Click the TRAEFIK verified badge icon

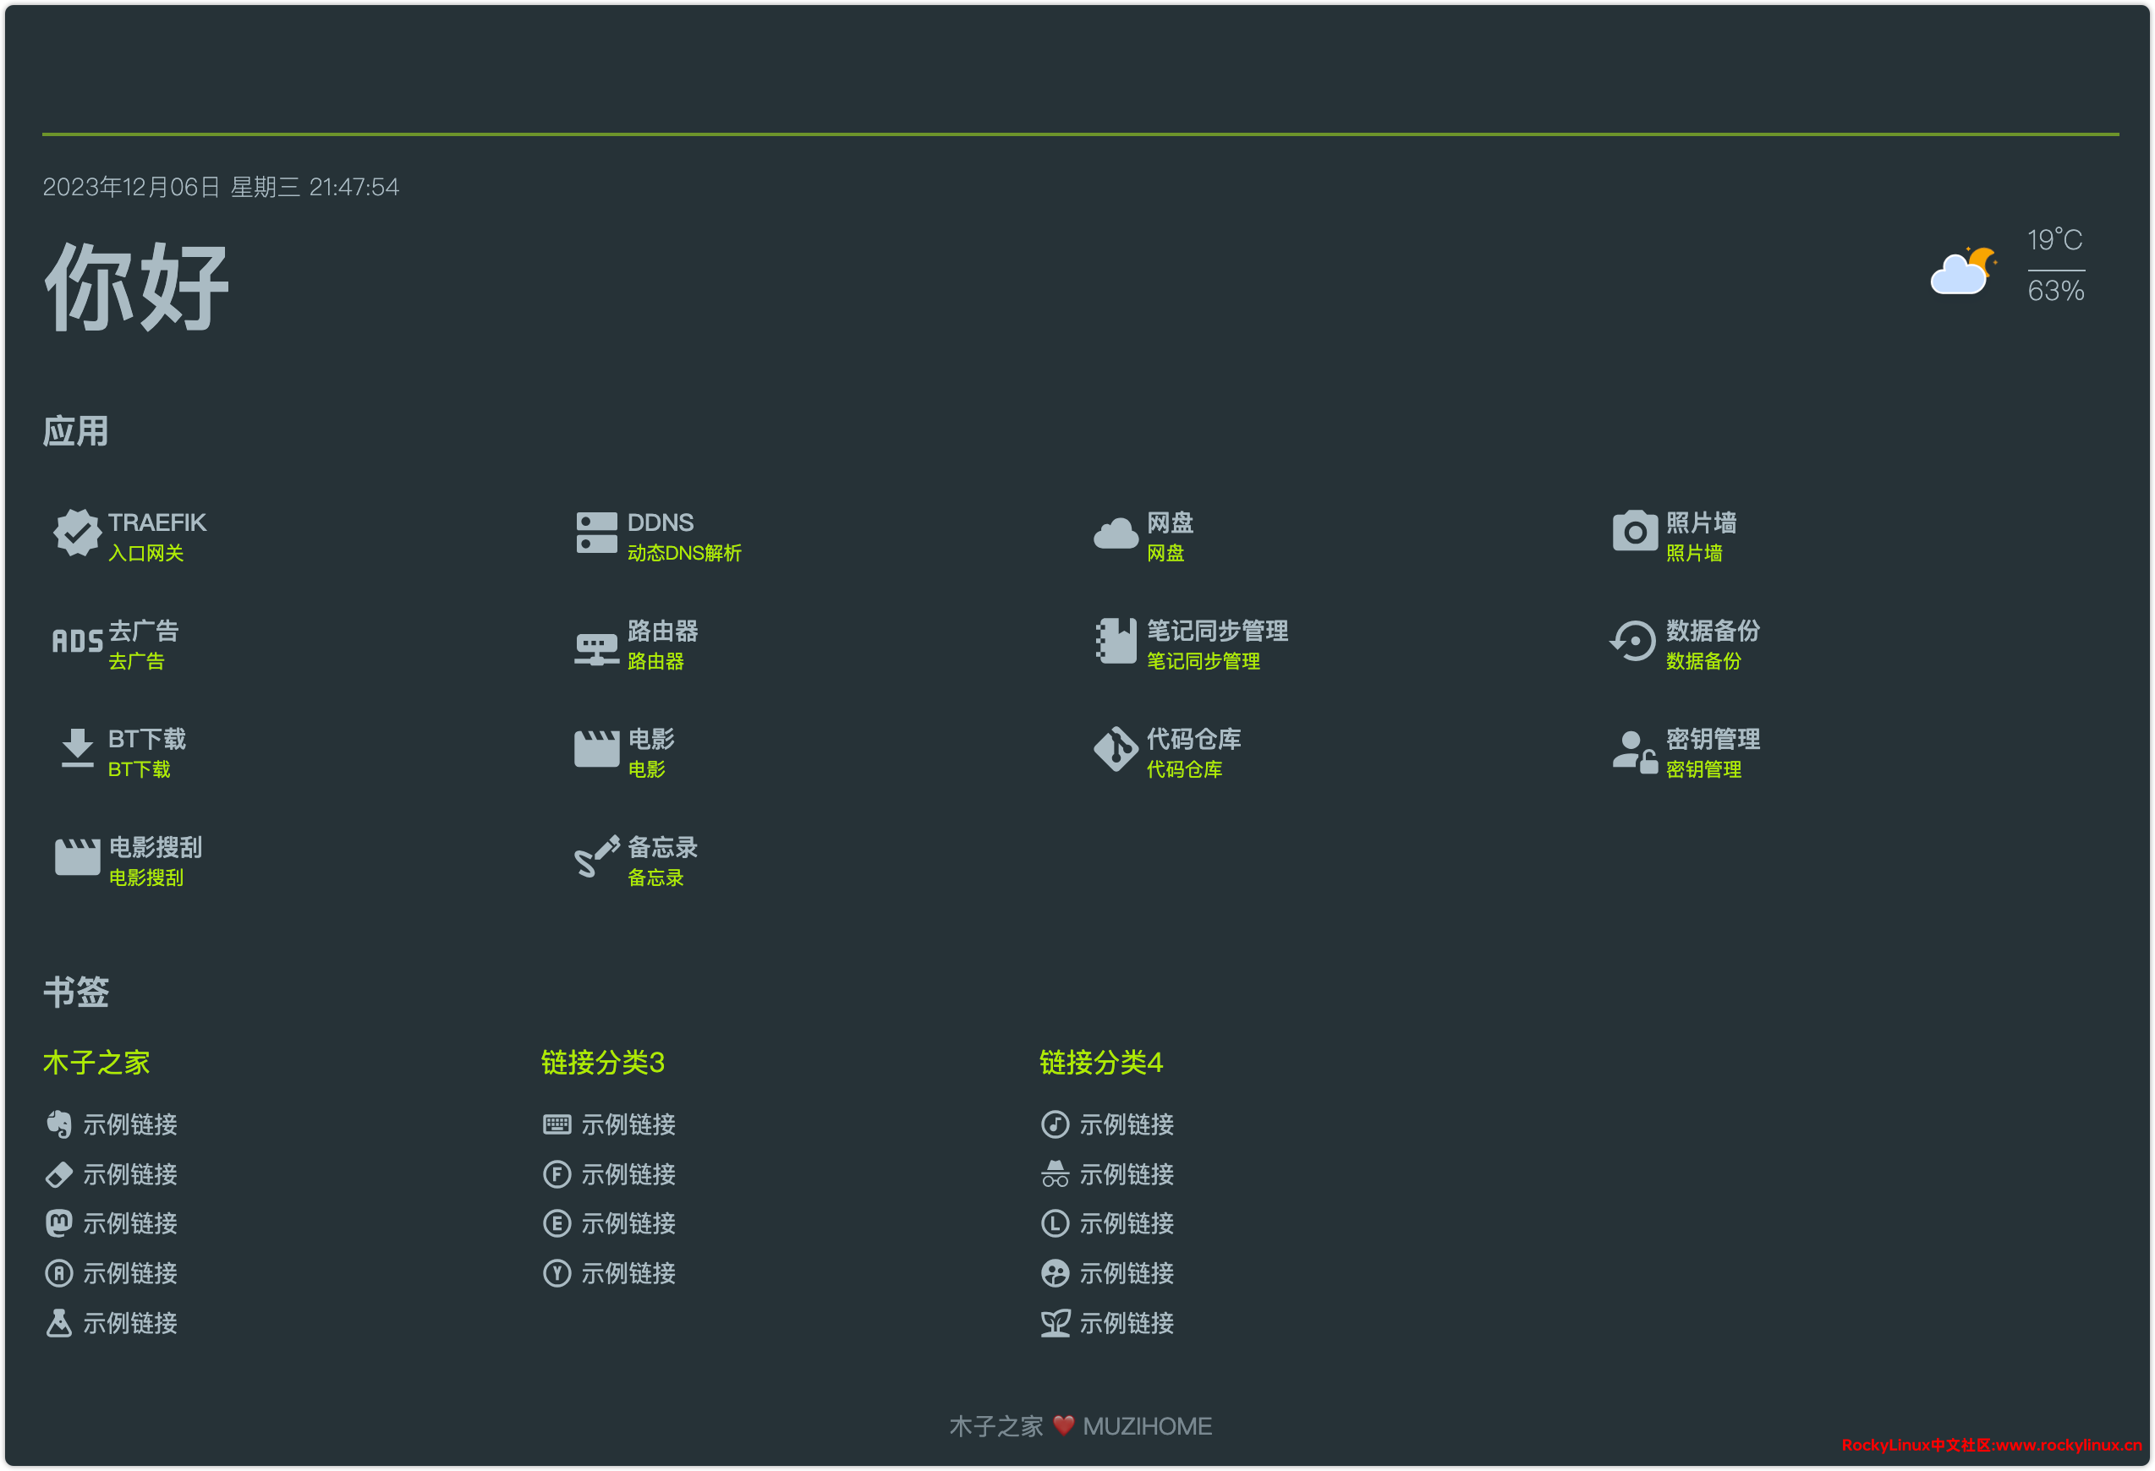[x=77, y=533]
